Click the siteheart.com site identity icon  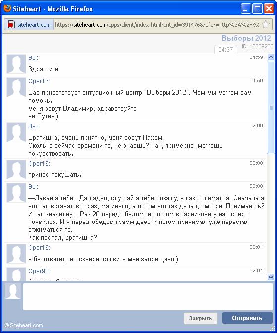coord(11,25)
